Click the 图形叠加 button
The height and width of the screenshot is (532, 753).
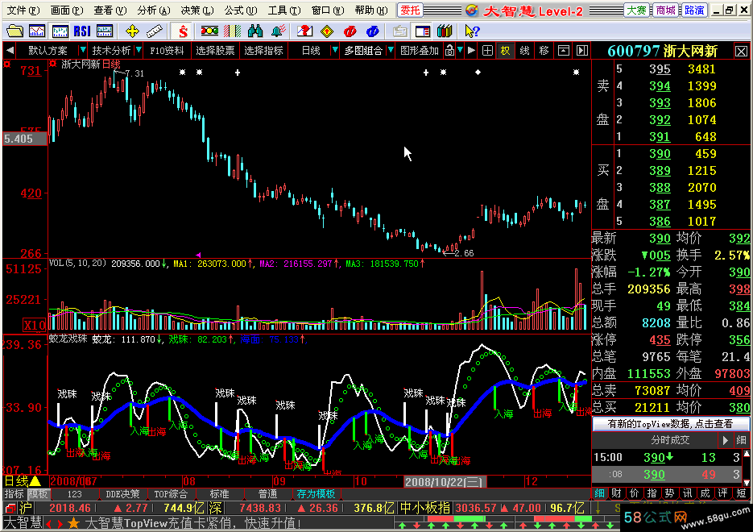coord(420,50)
